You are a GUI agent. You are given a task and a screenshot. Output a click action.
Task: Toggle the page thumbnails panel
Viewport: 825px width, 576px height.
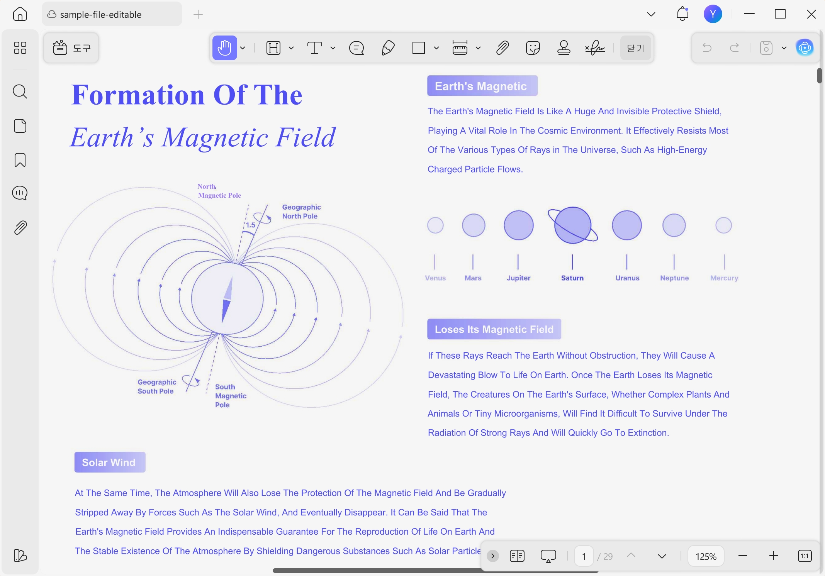[x=20, y=126]
